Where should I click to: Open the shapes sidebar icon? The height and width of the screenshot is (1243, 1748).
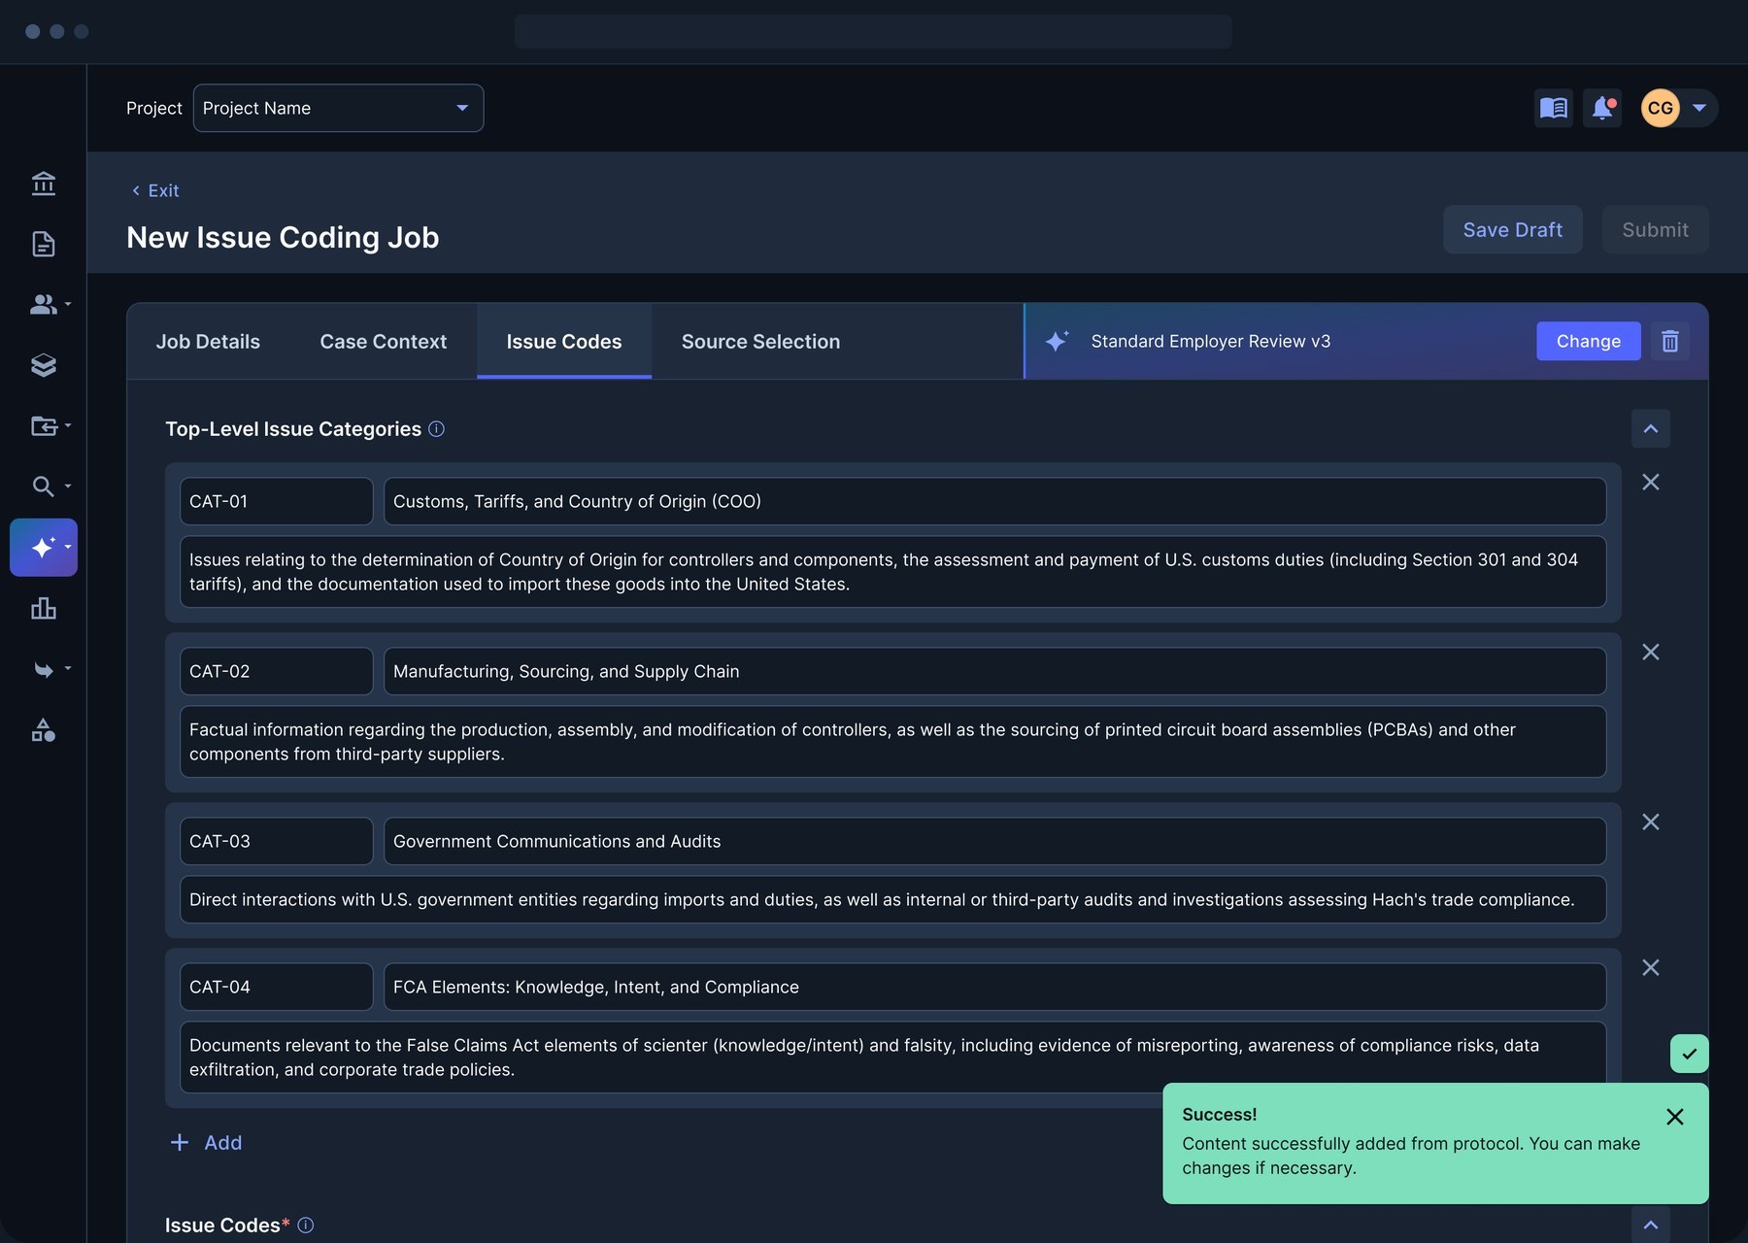pyautogui.click(x=43, y=729)
